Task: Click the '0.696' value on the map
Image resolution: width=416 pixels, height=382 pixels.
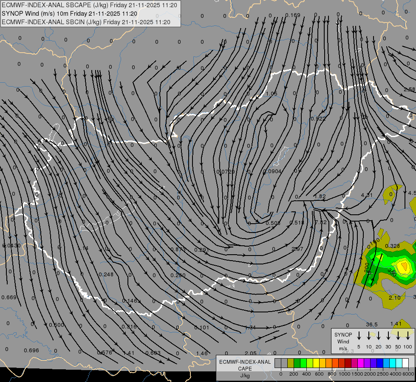Action: click(31, 350)
